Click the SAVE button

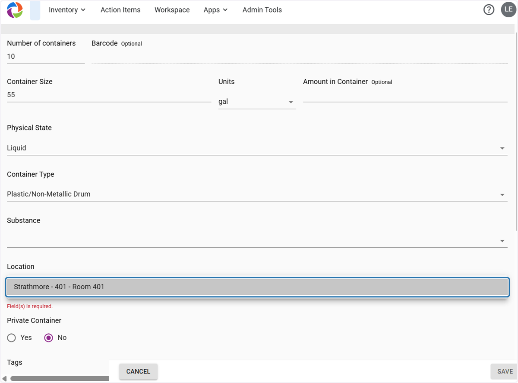505,371
